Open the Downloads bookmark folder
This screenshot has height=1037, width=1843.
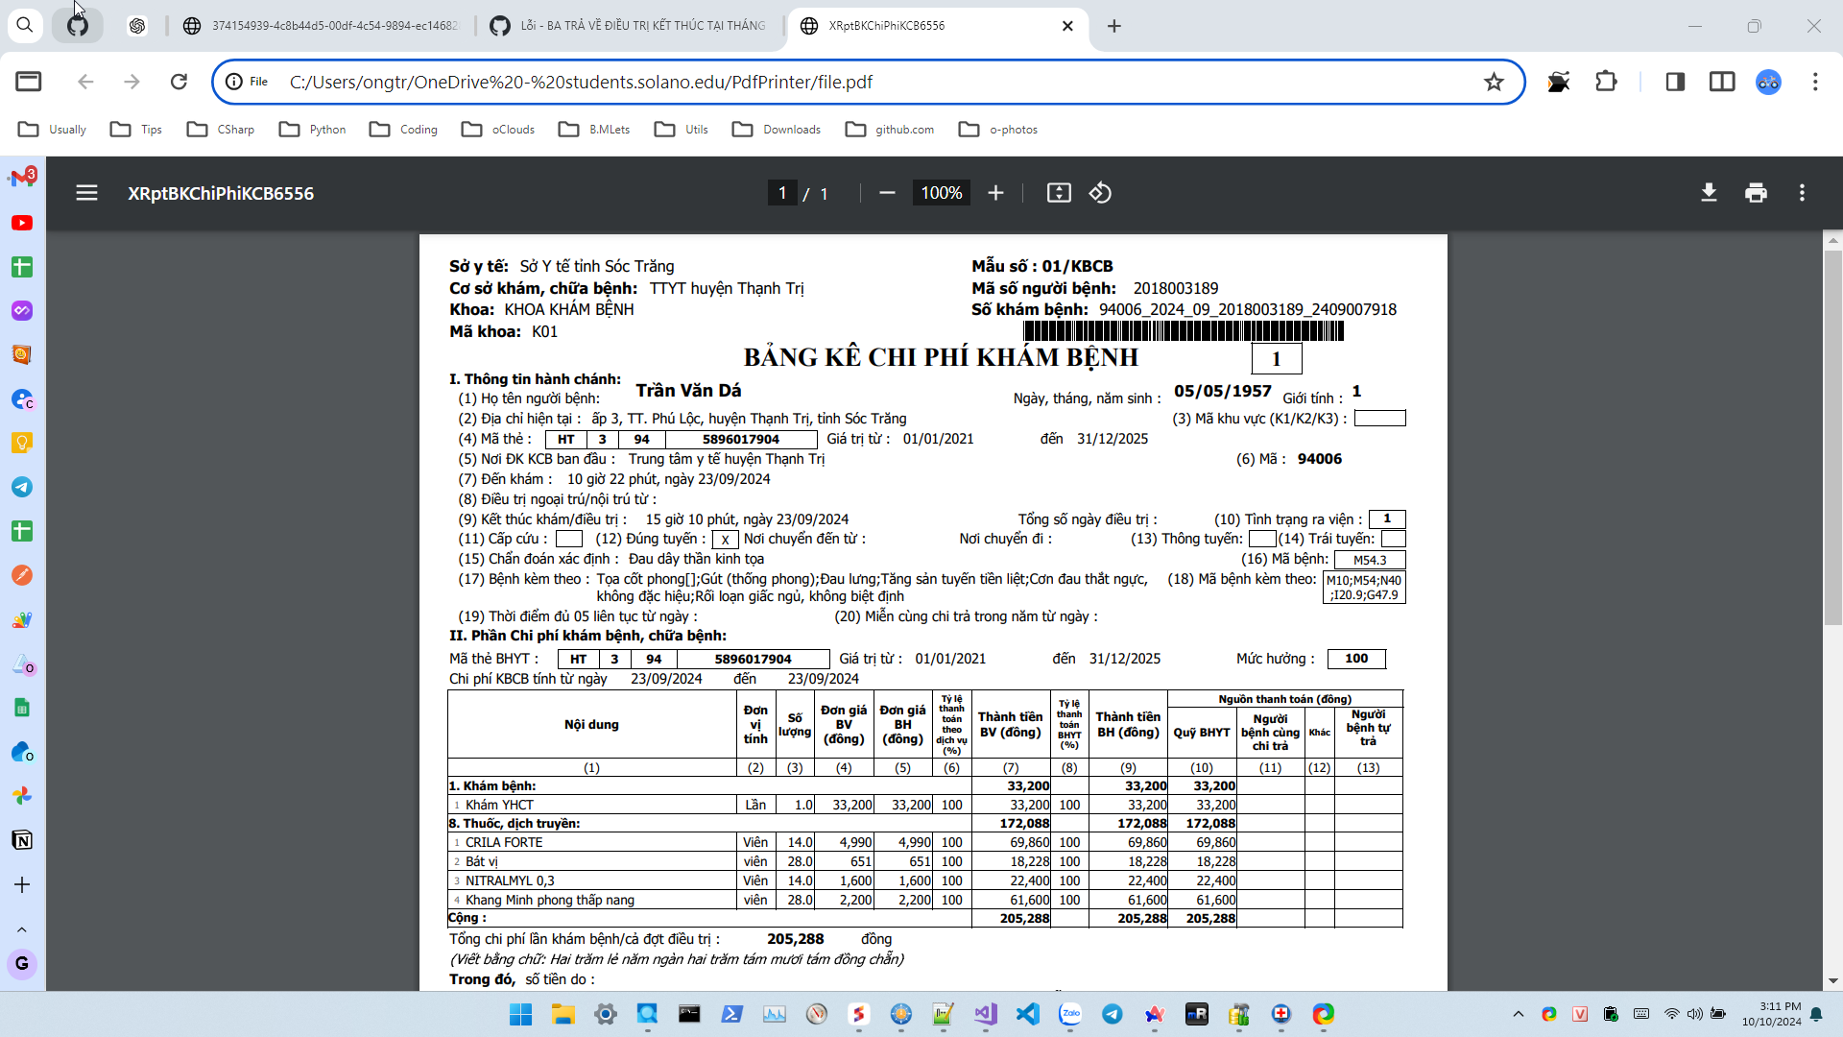click(x=777, y=130)
